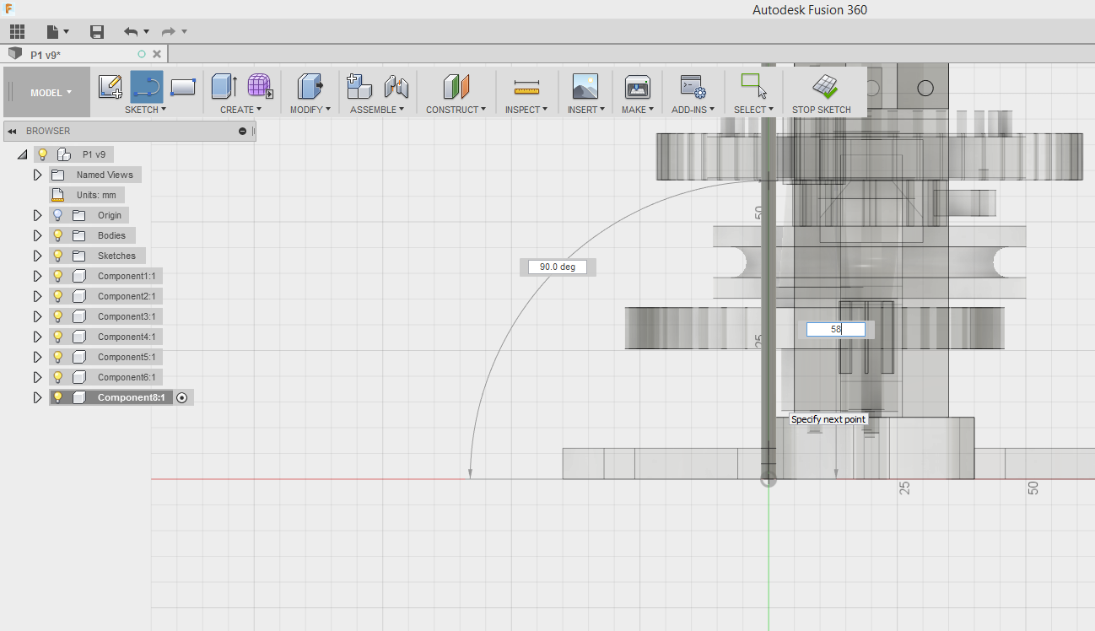The width and height of the screenshot is (1095, 631).
Task: Select the Joint tool icon
Action: click(x=396, y=86)
